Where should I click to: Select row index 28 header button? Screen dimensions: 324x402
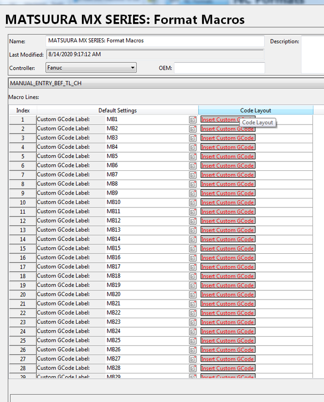pos(23,368)
